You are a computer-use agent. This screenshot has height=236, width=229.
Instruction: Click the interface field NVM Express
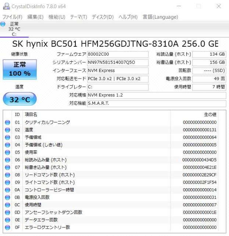coord(118,71)
